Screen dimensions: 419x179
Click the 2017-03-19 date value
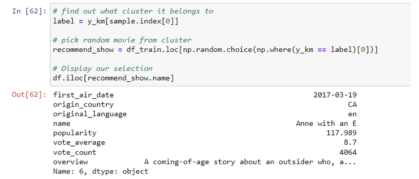click(x=335, y=95)
